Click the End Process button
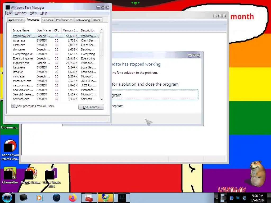 (x=91, y=107)
